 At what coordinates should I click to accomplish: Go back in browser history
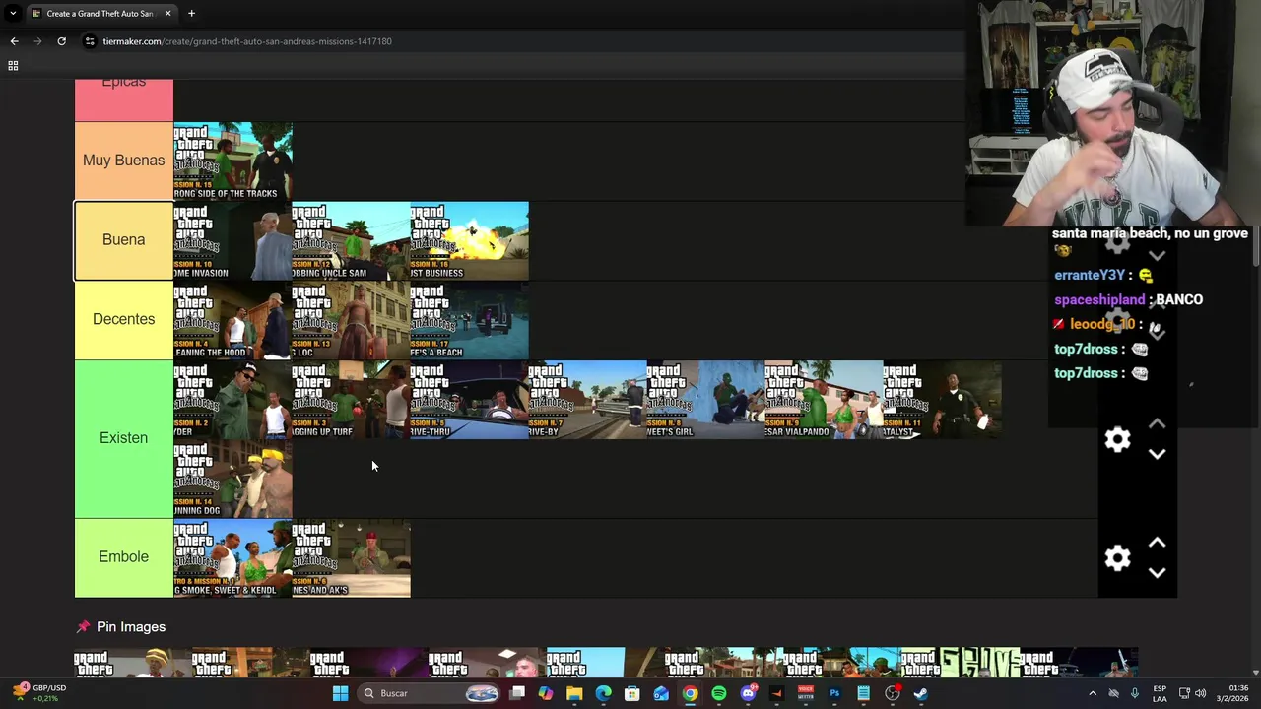(14, 41)
